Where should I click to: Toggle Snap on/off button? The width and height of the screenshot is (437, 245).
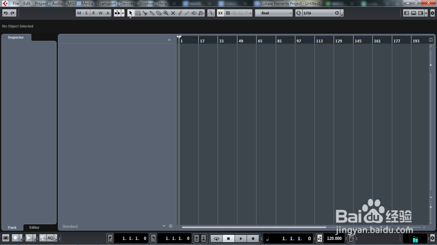coord(220,13)
